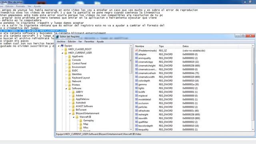Expand the AVAST Software node arrow

point(70,106)
